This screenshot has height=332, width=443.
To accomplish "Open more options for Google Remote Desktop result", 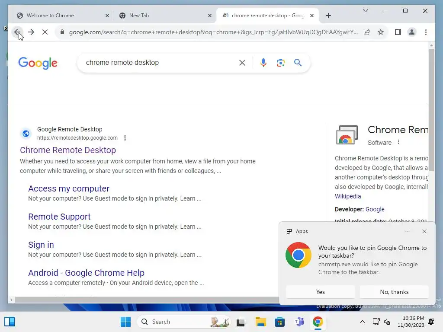I will 125,138.
